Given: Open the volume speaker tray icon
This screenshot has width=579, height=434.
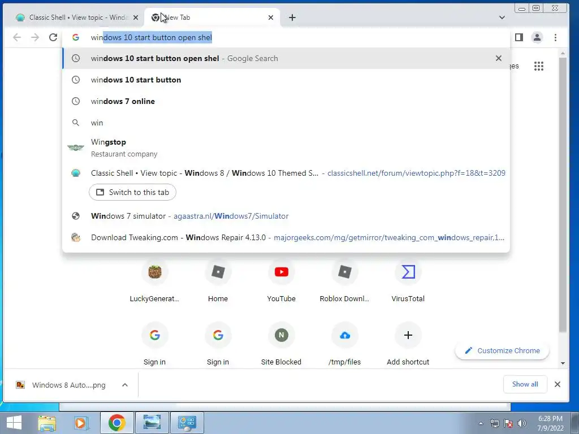Looking at the screenshot, I should (522, 423).
